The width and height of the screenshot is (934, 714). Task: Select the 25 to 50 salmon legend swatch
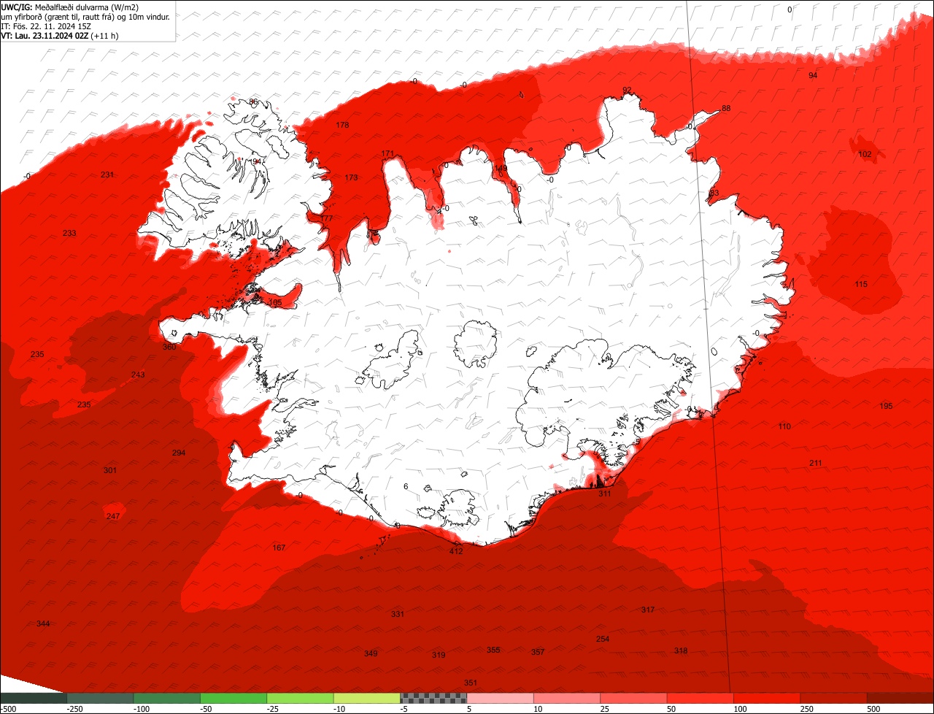(x=633, y=698)
